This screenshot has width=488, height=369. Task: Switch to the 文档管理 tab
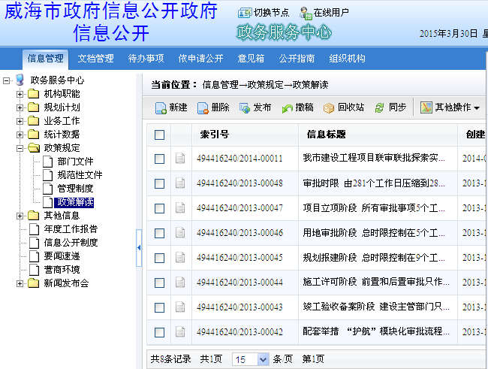(95, 59)
